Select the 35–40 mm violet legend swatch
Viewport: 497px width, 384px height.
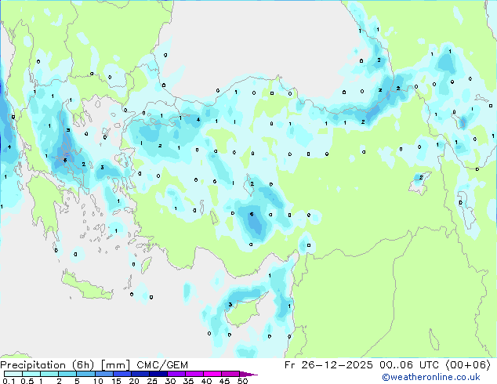[194, 374]
